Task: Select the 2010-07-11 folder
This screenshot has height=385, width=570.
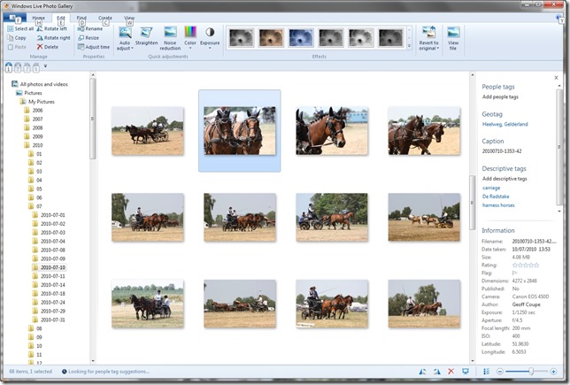Action: pos(53,276)
